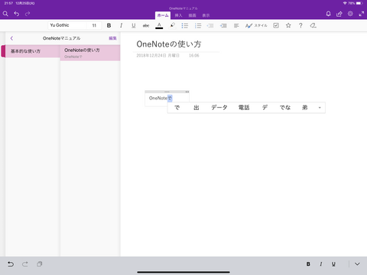
Task: Choose candidate 出
Action: click(196, 108)
